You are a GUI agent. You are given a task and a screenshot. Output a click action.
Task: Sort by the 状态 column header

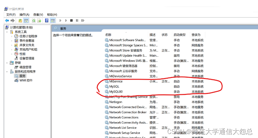point(165,35)
